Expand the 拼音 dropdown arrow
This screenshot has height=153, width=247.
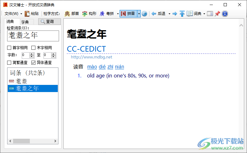pos(139,14)
